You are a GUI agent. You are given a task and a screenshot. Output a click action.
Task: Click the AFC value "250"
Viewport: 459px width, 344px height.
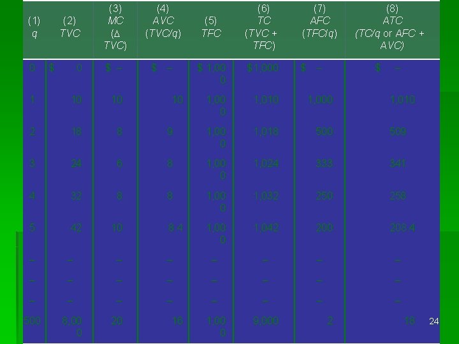coord(324,196)
